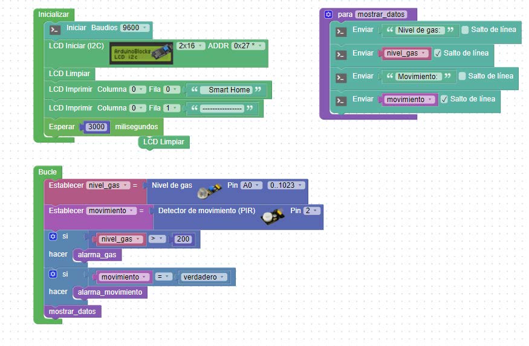Screen dimensions: 529x346
Task: Select the mostrar_datos call block in Bucle
Action: pyautogui.click(x=73, y=312)
